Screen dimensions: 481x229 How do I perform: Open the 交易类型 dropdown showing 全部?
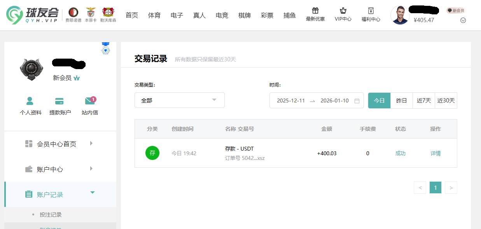179,100
